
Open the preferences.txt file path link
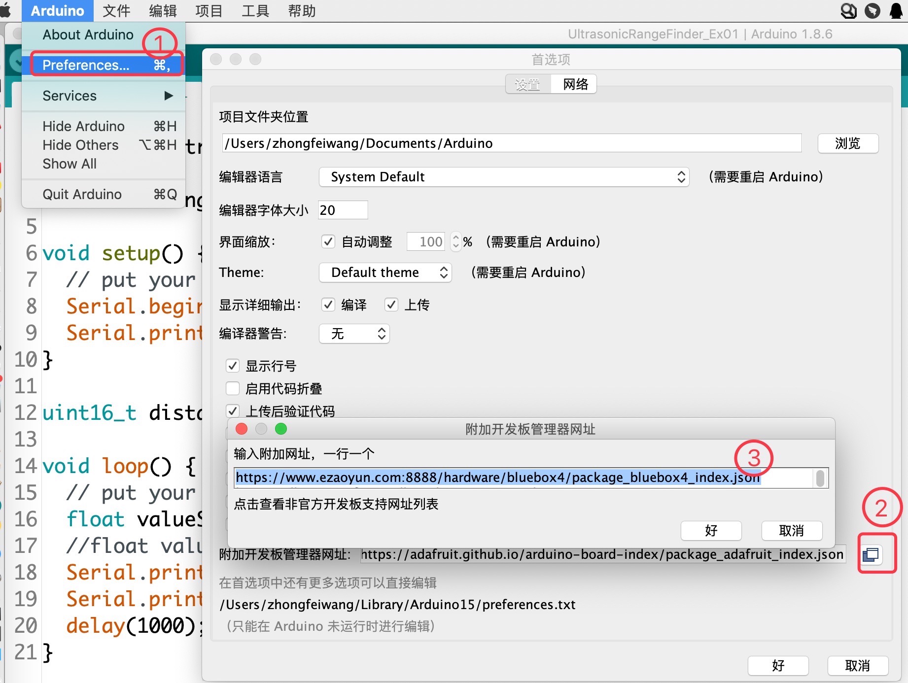[x=397, y=605]
